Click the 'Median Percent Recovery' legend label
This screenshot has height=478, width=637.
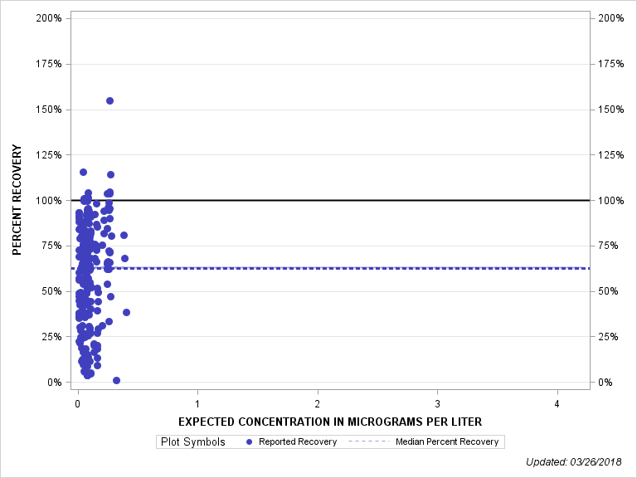pyautogui.click(x=448, y=442)
